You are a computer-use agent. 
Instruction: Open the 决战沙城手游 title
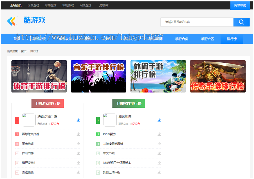coord(47,116)
